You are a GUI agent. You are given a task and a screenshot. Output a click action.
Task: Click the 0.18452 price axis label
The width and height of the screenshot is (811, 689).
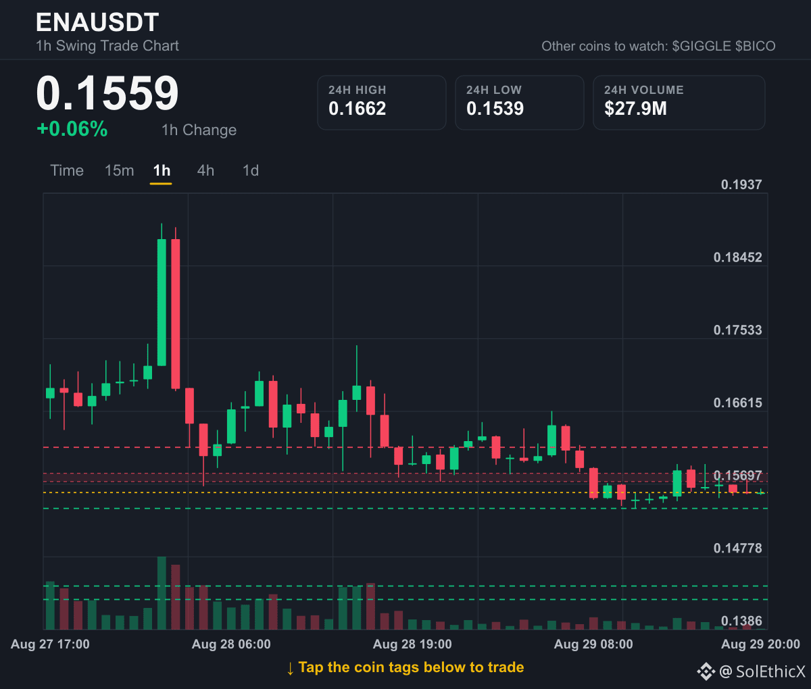737,257
